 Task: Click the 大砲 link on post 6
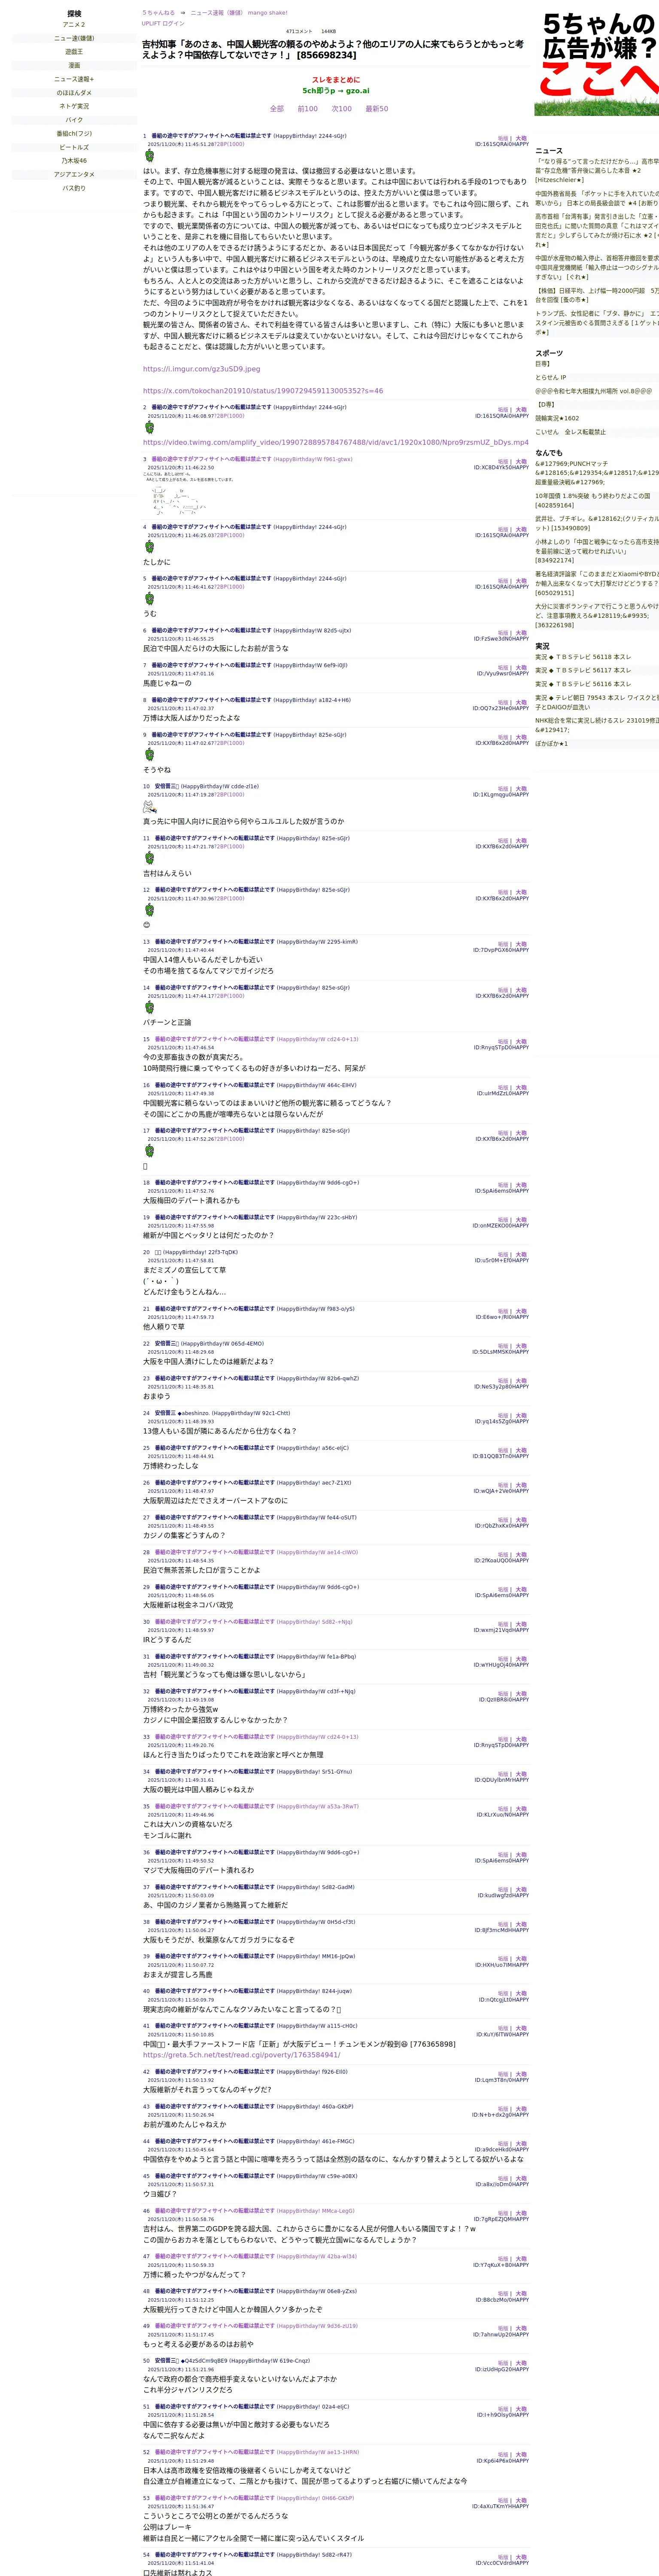tap(521, 633)
